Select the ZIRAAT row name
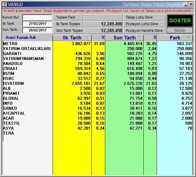The height and width of the screenshot is (177, 196). [10, 69]
